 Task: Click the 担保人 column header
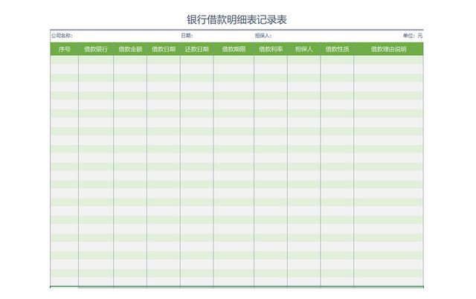[304, 49]
